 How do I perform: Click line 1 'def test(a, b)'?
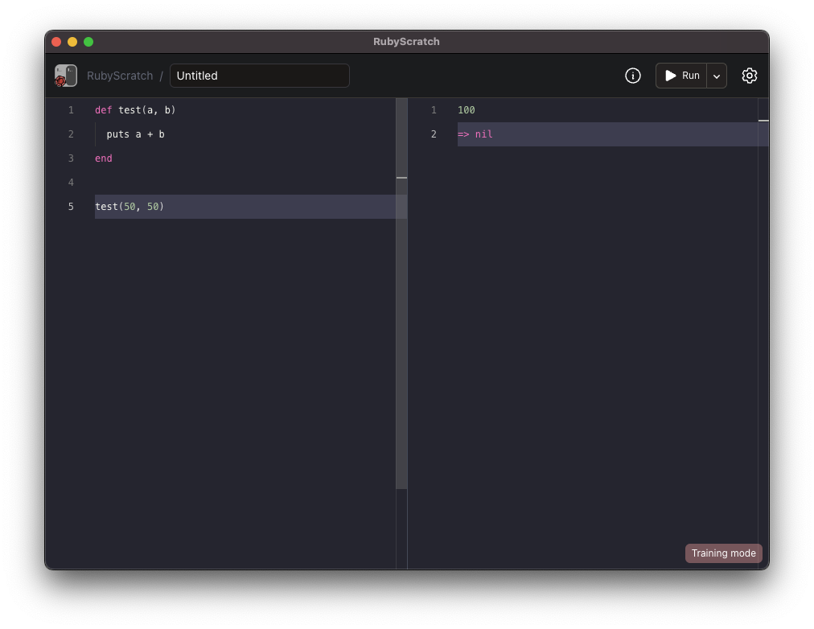click(x=135, y=110)
